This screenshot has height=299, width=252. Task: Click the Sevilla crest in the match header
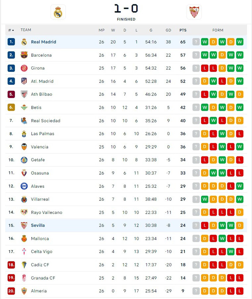tap(194, 12)
